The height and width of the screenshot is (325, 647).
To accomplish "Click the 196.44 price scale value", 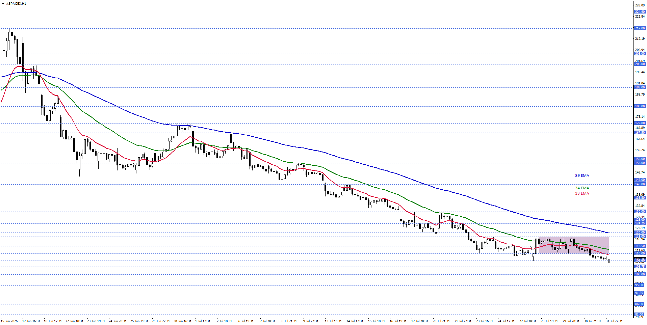I will tap(640, 72).
